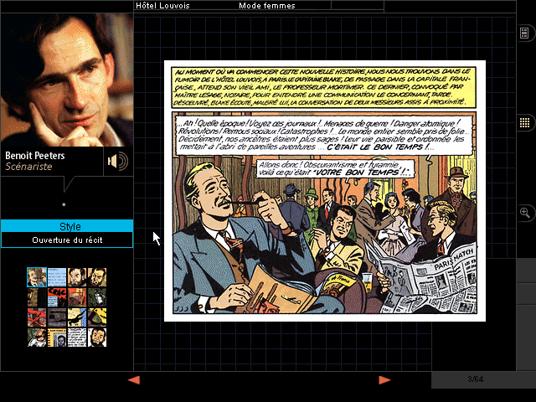
Task: Select the cyan-highlighted first thumbnail
Action: click(x=37, y=277)
